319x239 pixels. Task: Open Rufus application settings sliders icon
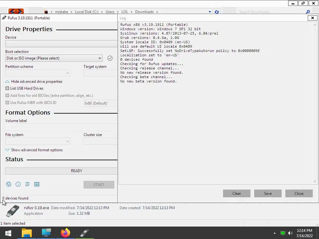[x=27, y=184]
